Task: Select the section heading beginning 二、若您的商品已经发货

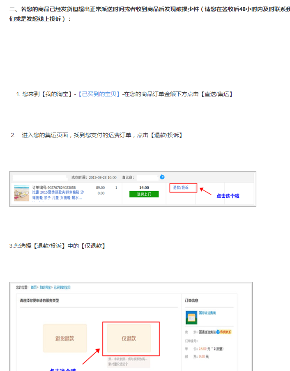Action: [150, 14]
